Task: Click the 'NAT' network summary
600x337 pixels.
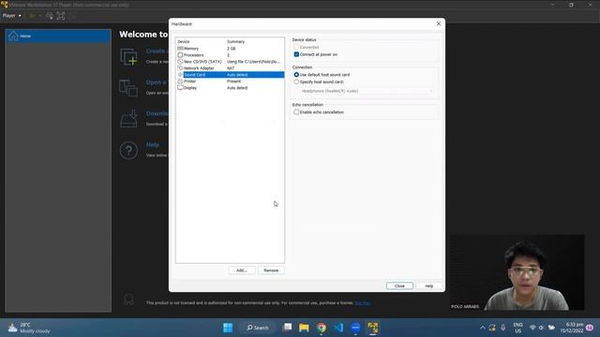Action: (231, 68)
